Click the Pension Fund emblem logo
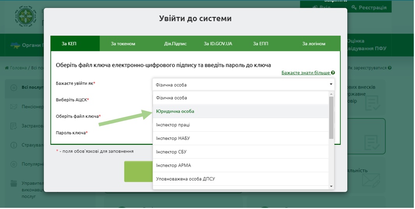 pos(25,16)
